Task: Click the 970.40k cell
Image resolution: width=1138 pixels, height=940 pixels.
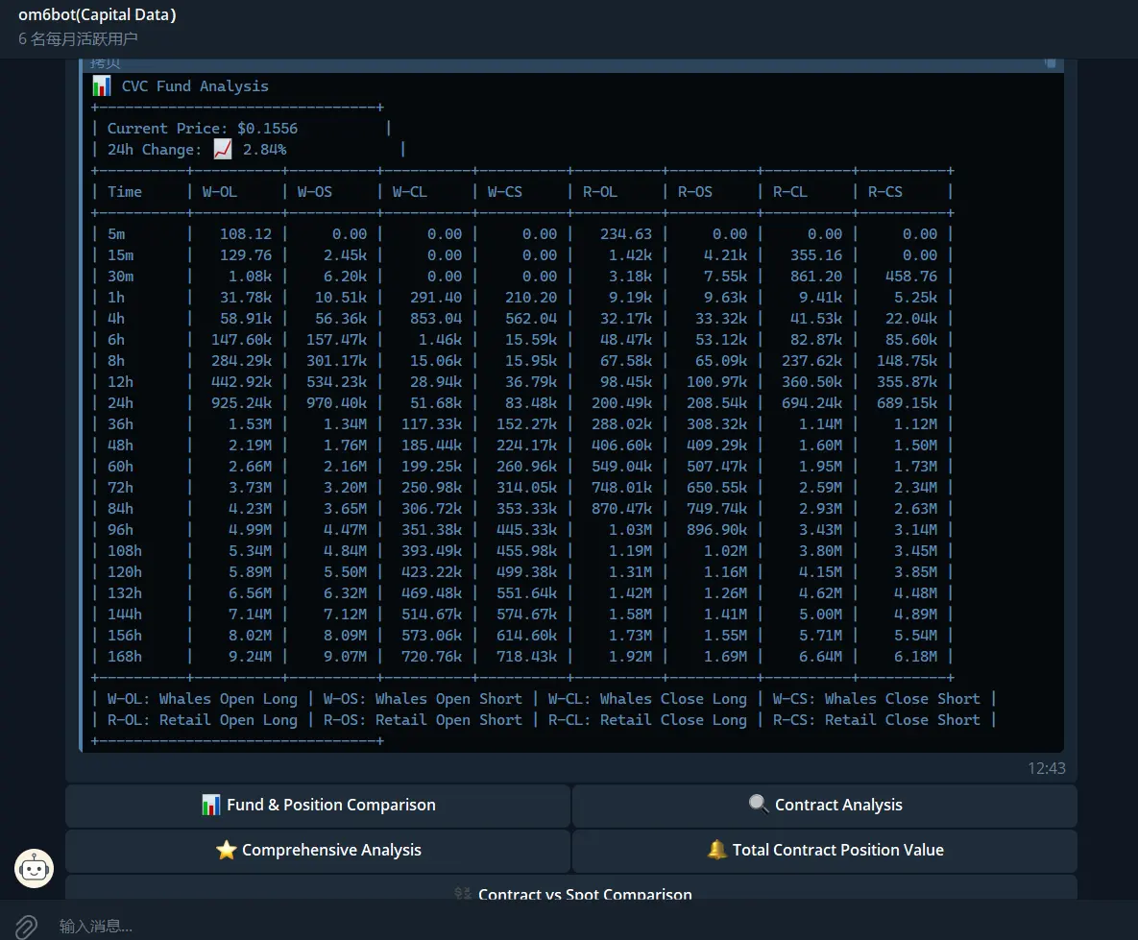Action: click(336, 402)
